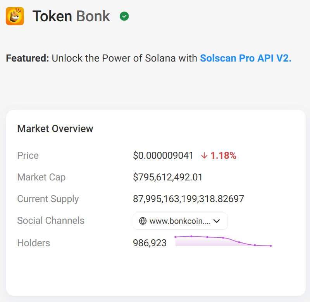Click the holders count 986,923
The image size is (310, 302).
pyautogui.click(x=150, y=243)
